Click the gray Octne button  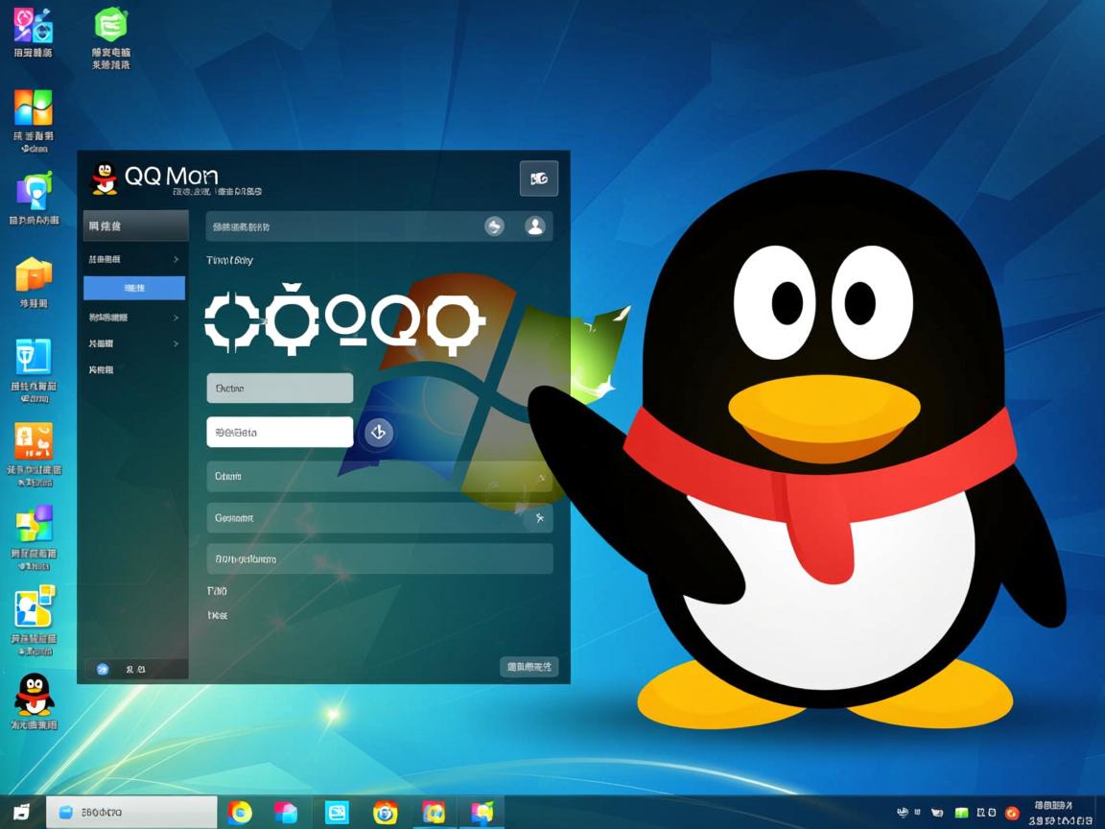click(x=280, y=389)
